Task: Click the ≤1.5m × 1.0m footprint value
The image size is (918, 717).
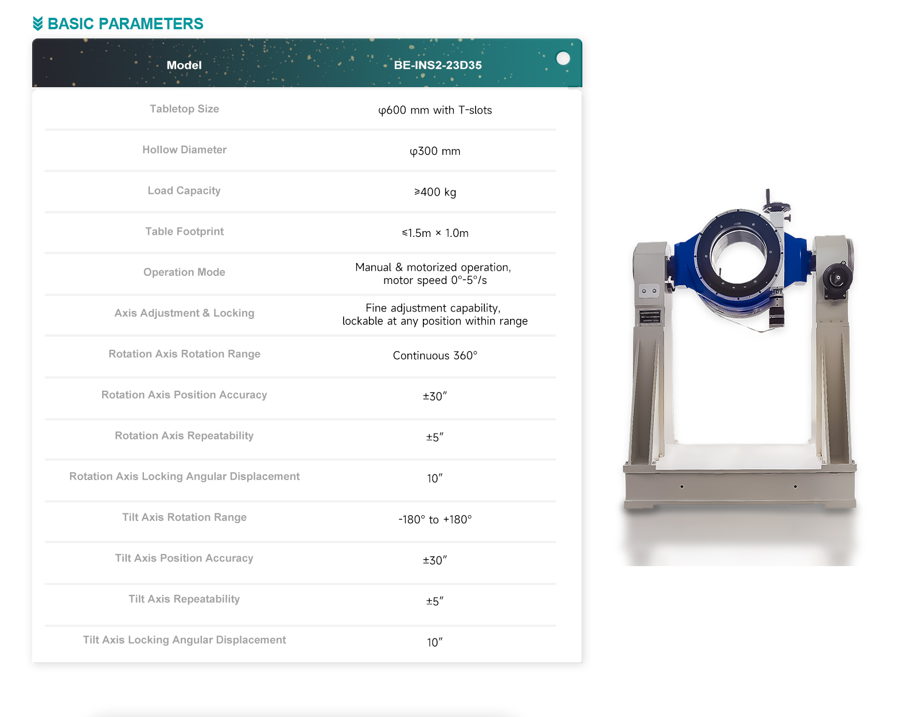Action: (435, 233)
